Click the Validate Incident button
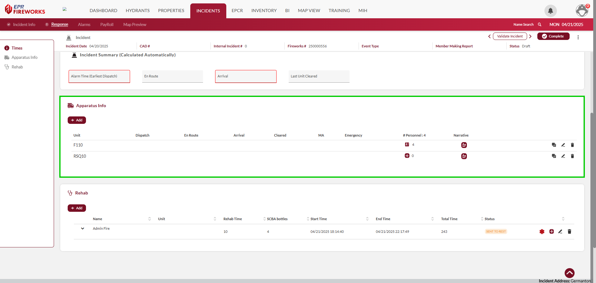 pyautogui.click(x=510, y=36)
